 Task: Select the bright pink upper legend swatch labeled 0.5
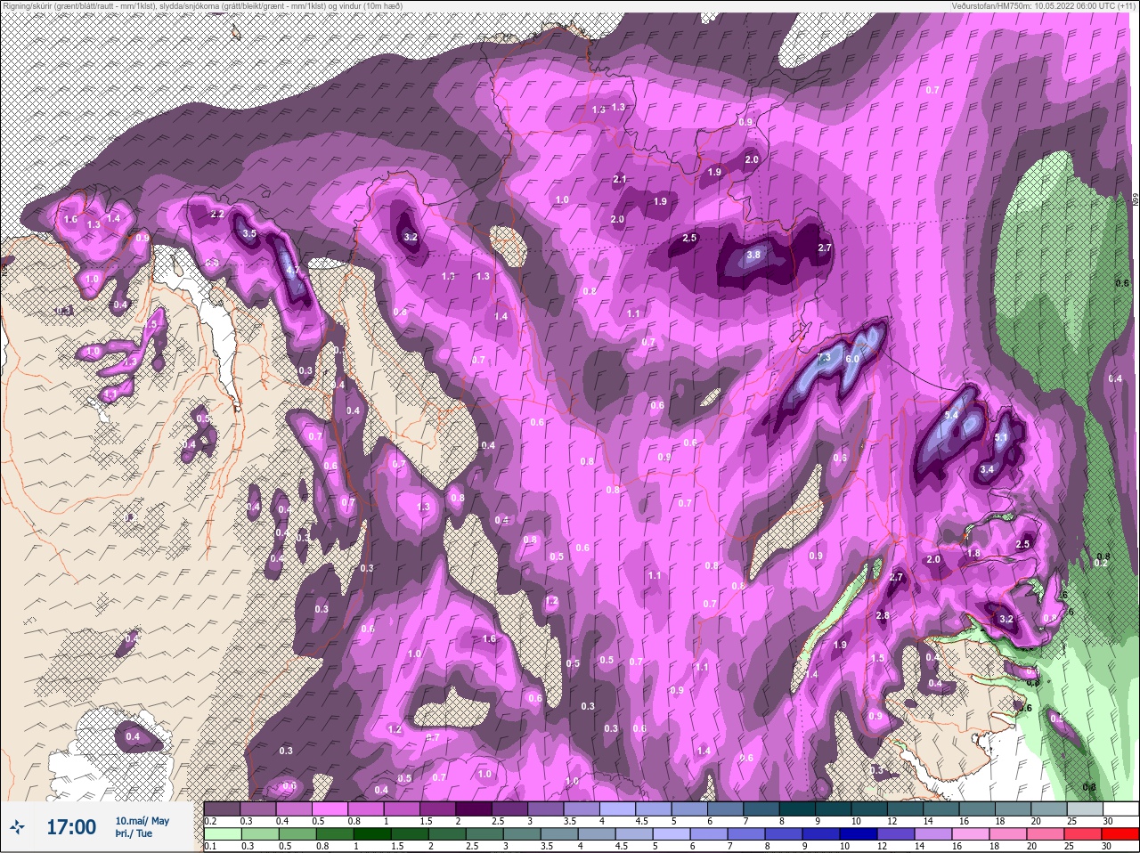[x=330, y=809]
